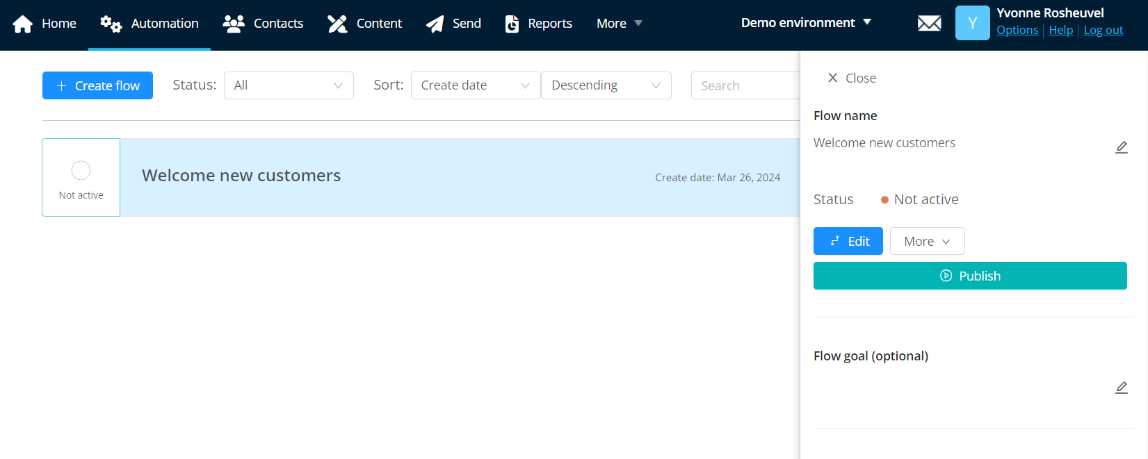The height and width of the screenshot is (459, 1148).
Task: Open the Status filter dropdown
Action: [289, 85]
